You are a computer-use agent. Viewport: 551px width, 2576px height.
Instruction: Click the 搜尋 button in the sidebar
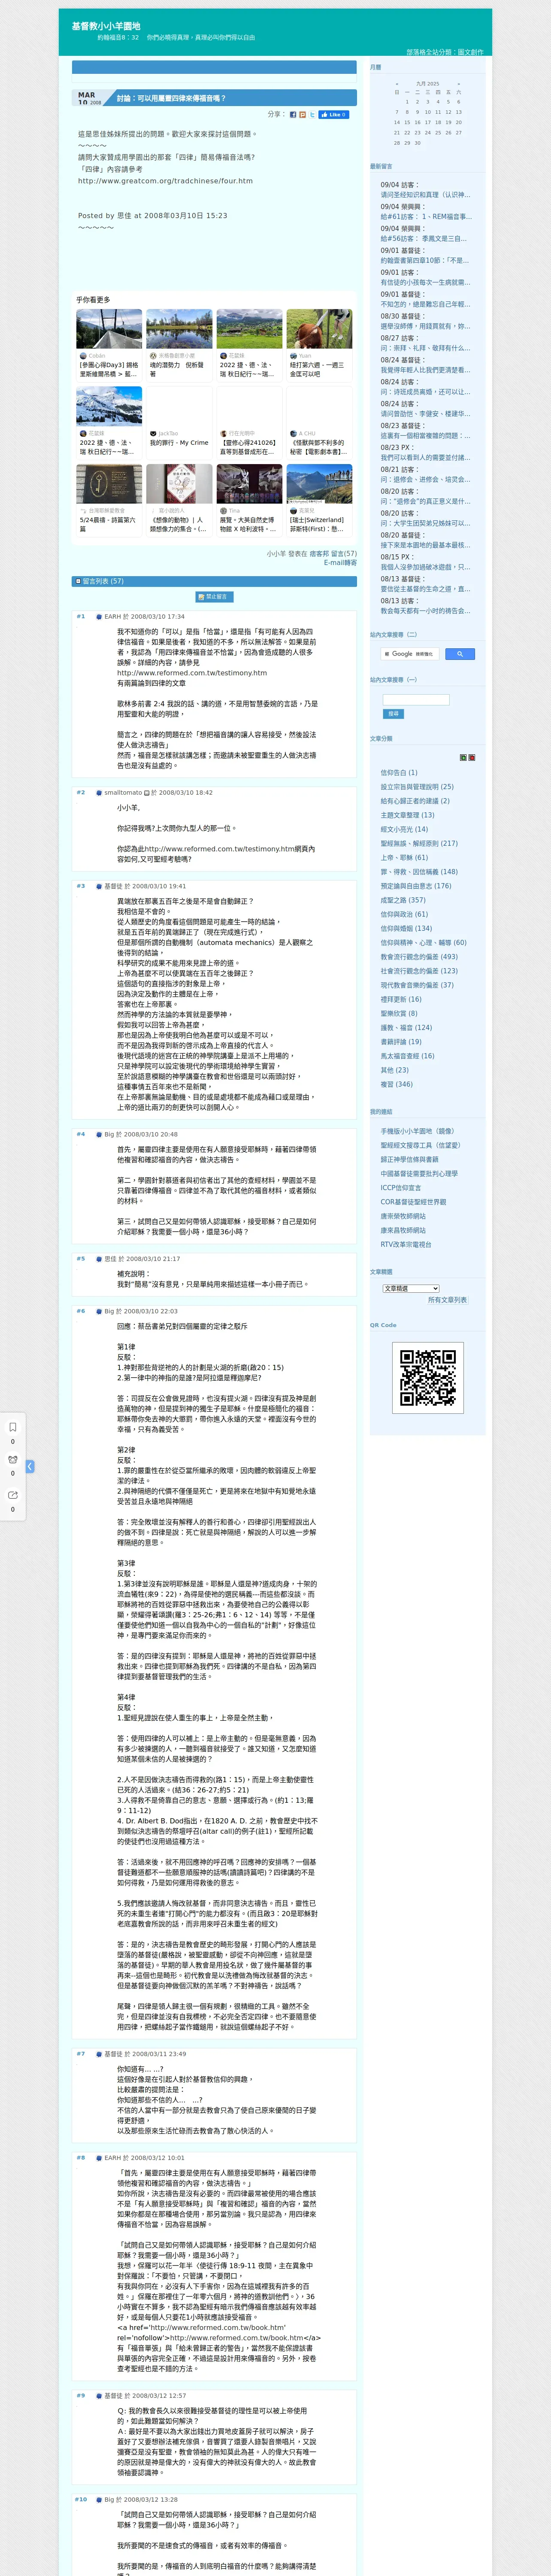click(393, 714)
